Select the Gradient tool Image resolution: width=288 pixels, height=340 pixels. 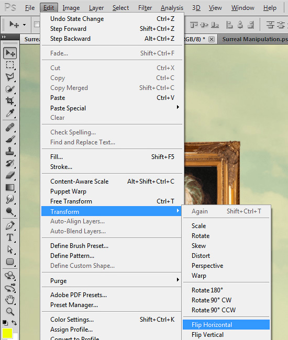(x=10, y=187)
